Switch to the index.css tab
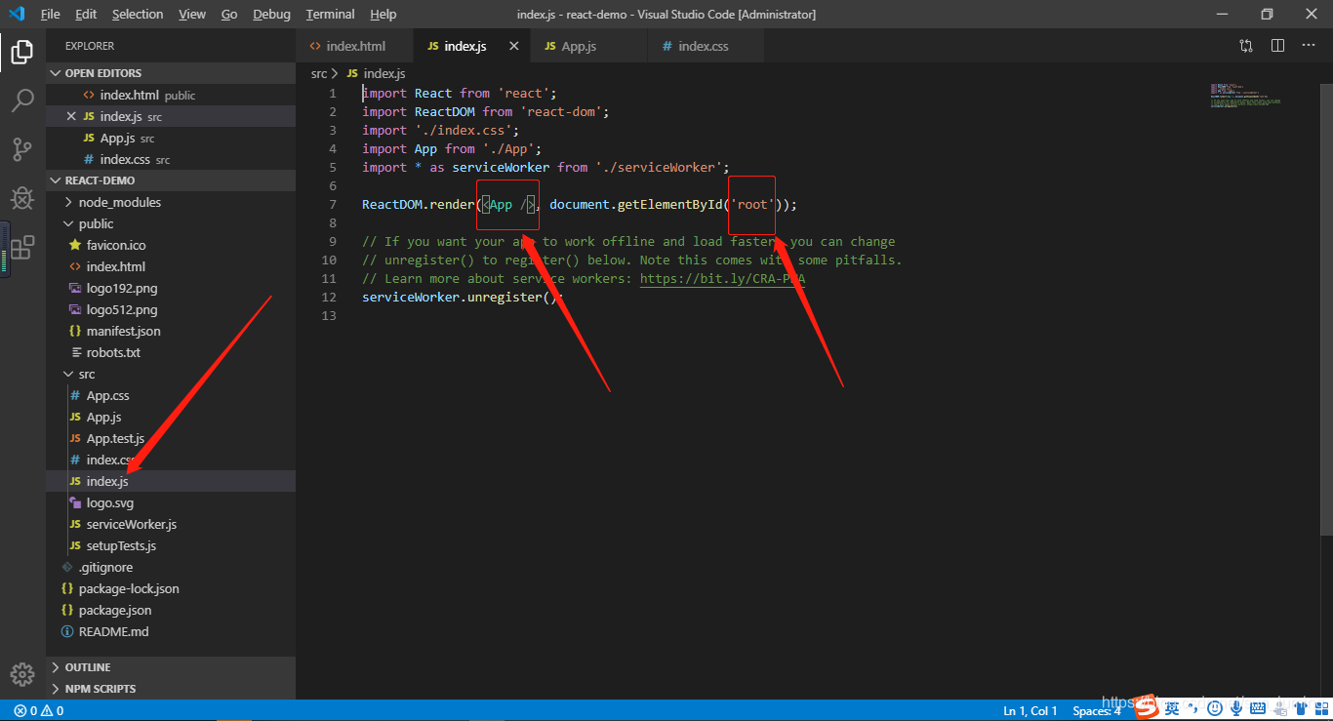 704,46
